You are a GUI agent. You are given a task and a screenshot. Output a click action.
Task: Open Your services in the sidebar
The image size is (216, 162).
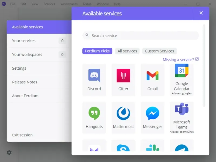click(39, 41)
